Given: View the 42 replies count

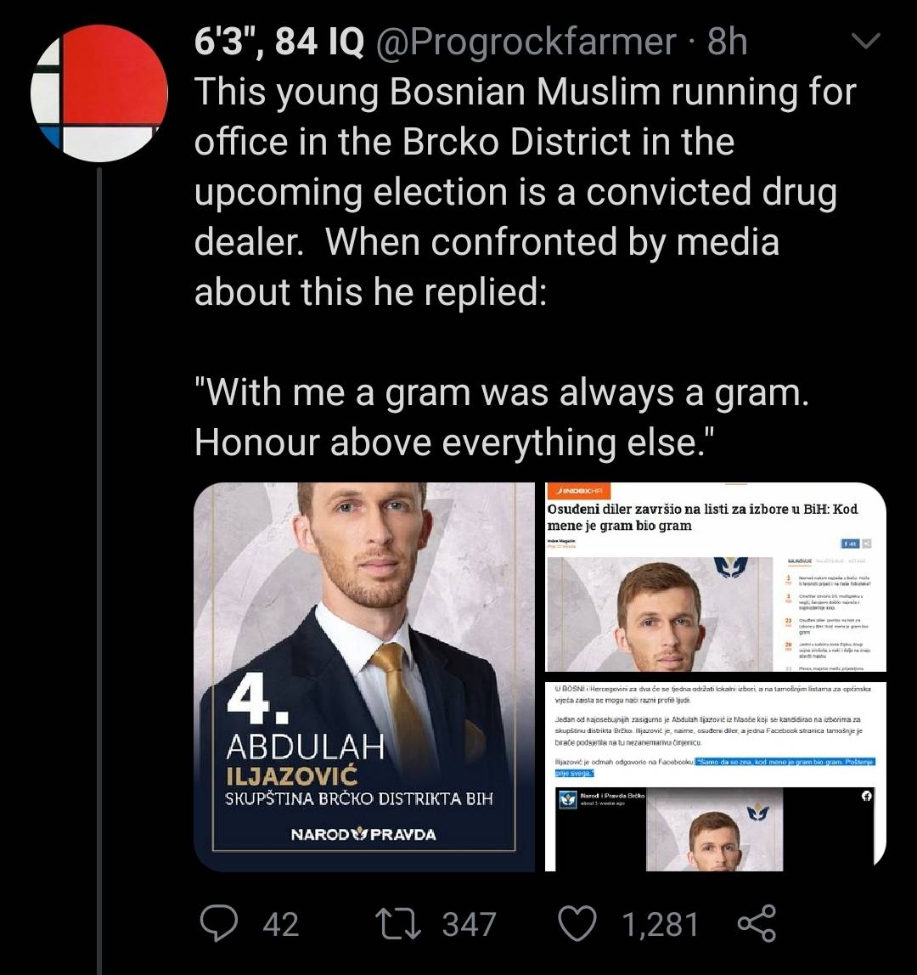Looking at the screenshot, I should [x=281, y=924].
